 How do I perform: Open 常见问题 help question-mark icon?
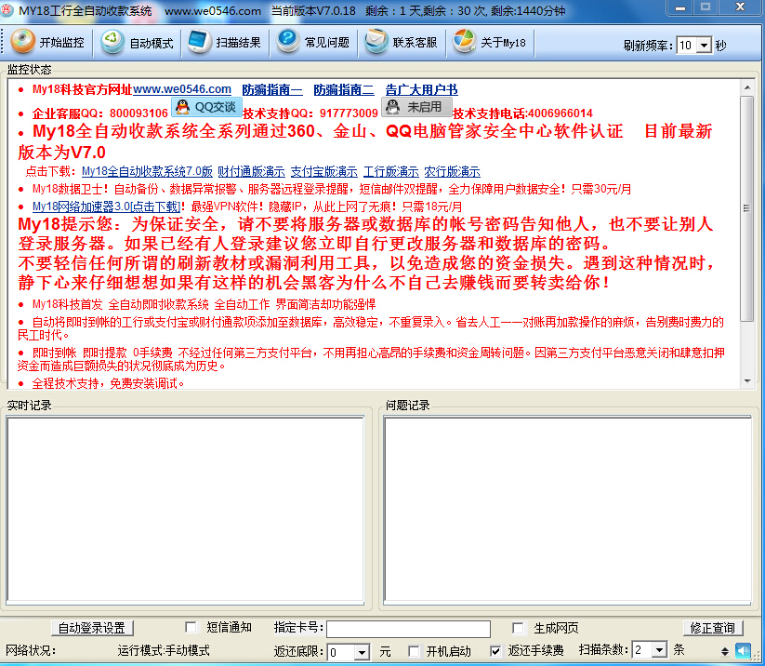point(288,41)
